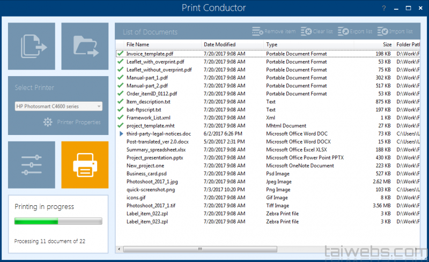Open the help question mark icon
This screenshot has width=429, height=262.
383,9
